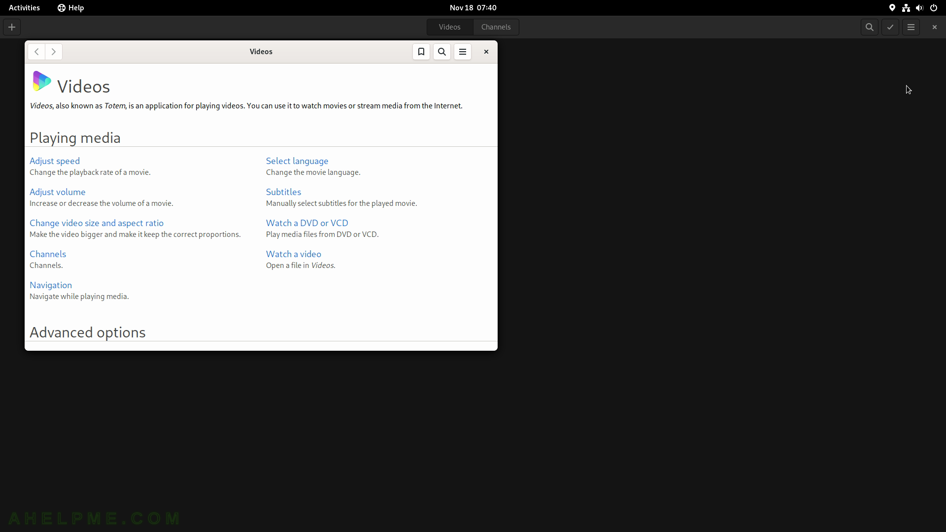Viewport: 946px width, 532px height.
Task: Toggle selection mode checkmark button
Action: point(890,27)
